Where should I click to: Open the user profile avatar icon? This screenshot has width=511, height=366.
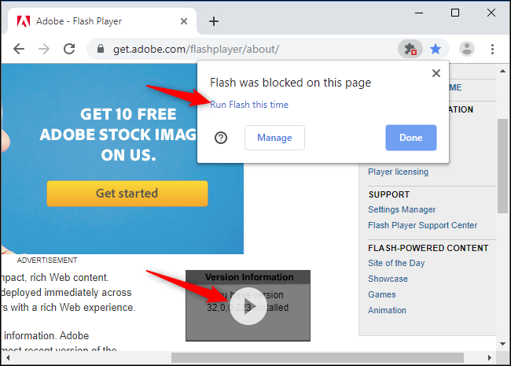point(467,49)
